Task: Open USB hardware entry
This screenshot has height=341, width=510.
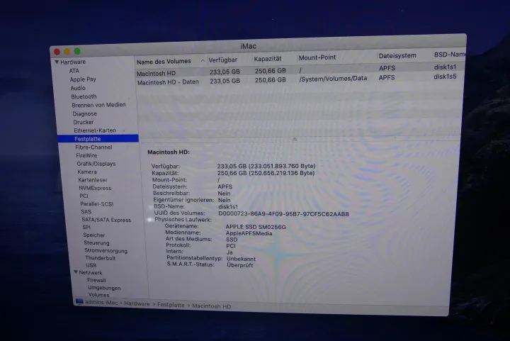Action: point(91,265)
